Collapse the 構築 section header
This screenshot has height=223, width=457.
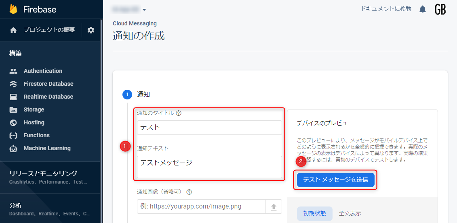(x=15, y=54)
